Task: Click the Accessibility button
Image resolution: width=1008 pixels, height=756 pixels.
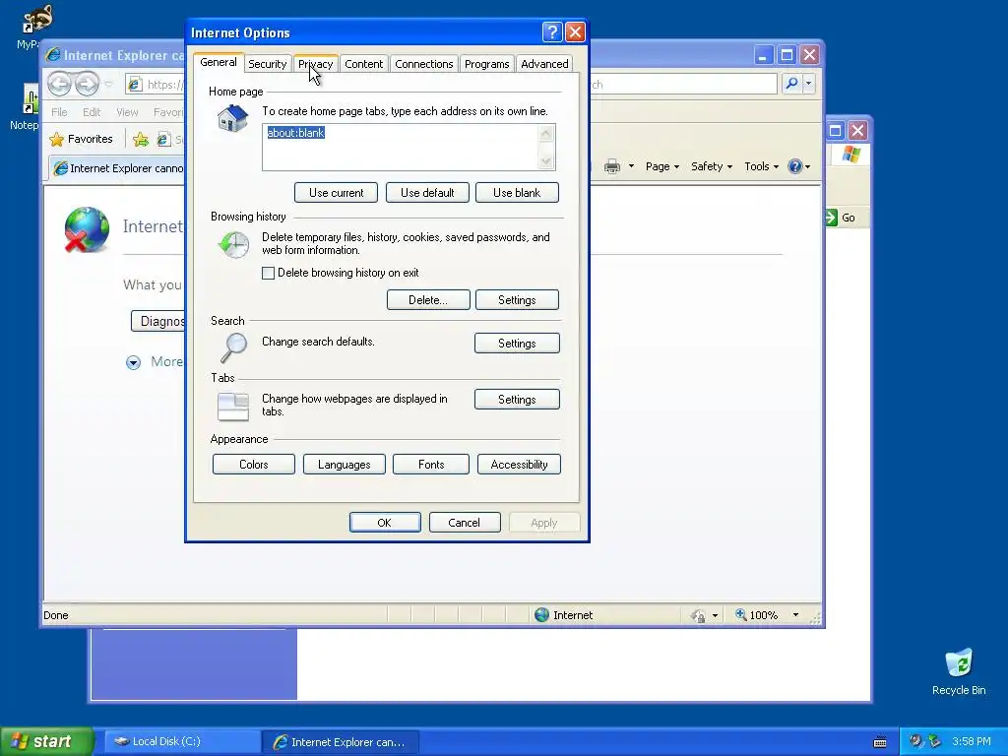Action: point(519,465)
